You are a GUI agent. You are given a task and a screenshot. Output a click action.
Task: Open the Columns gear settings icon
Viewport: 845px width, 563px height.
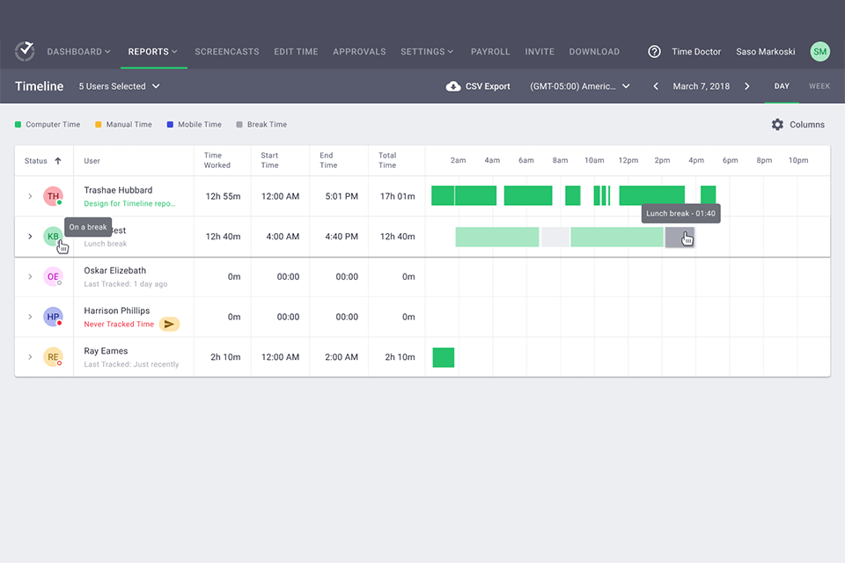click(777, 125)
